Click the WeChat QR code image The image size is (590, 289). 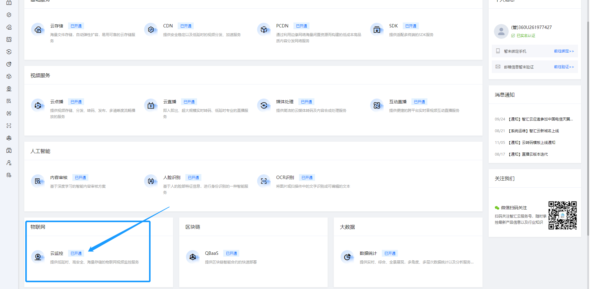(562, 215)
